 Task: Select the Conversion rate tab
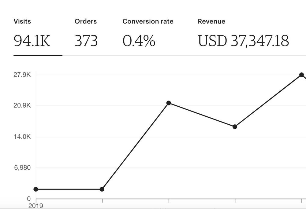pyautogui.click(x=148, y=21)
